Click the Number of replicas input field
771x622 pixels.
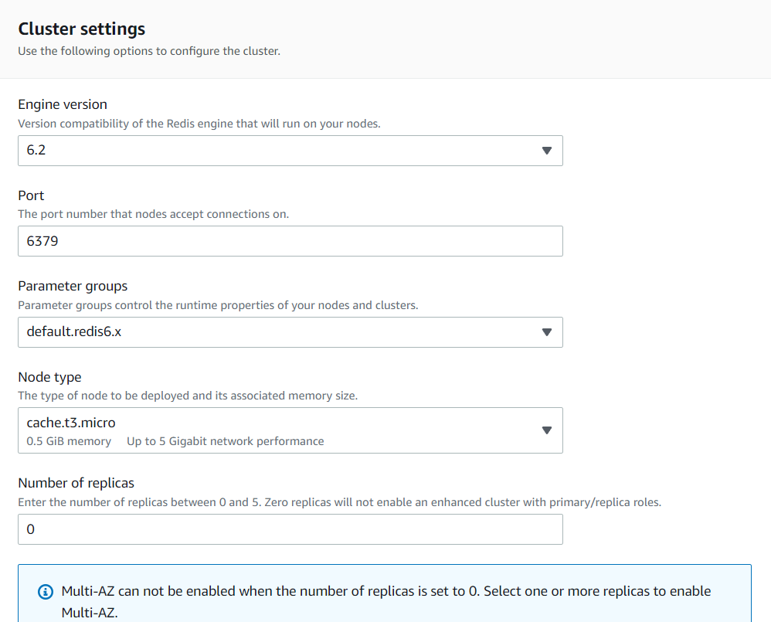coord(290,529)
